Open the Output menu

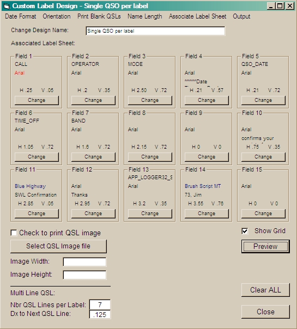(241, 16)
